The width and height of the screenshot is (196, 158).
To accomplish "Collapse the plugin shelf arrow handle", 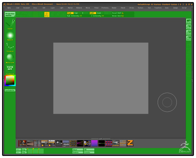I will coord(101,139).
